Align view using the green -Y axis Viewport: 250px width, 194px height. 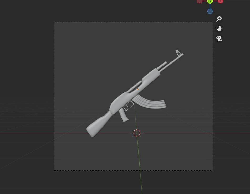pyautogui.click(x=210, y=1)
